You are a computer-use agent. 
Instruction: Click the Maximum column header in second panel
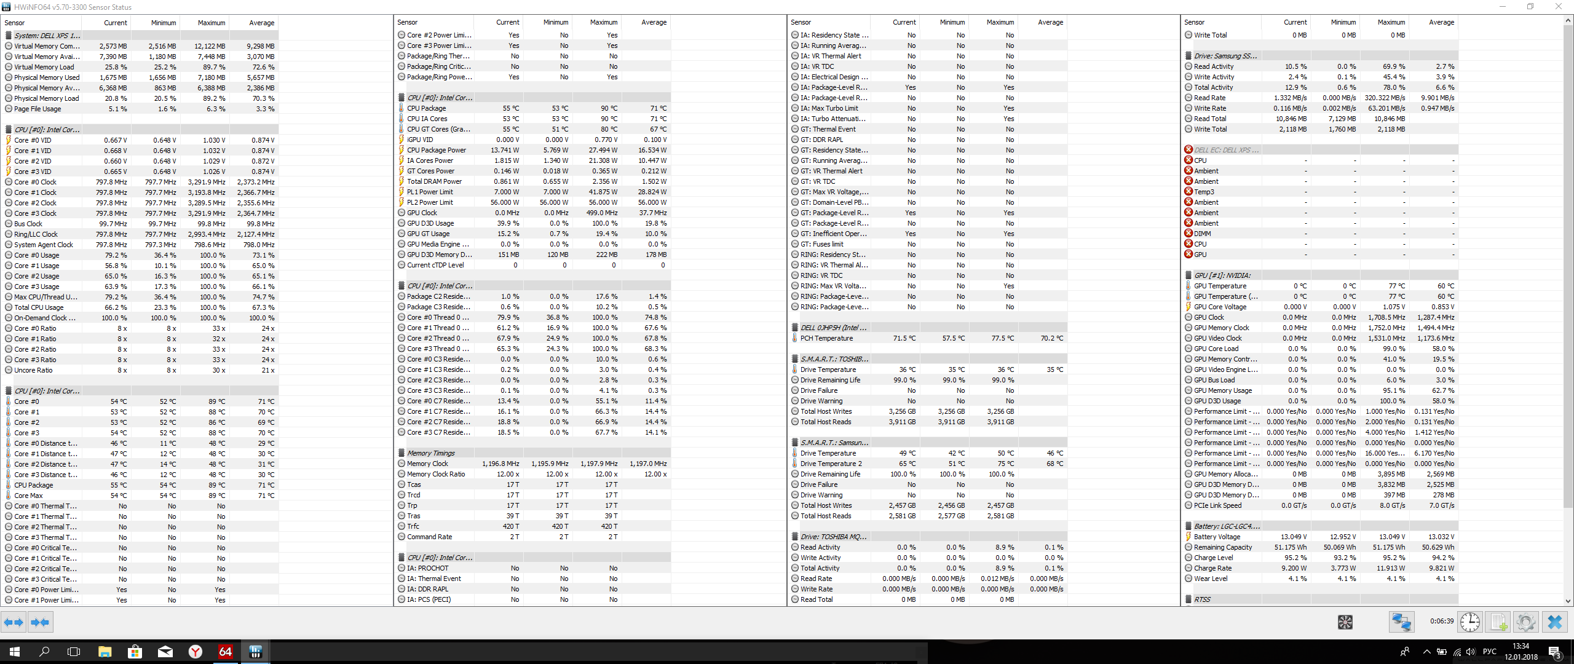(603, 22)
